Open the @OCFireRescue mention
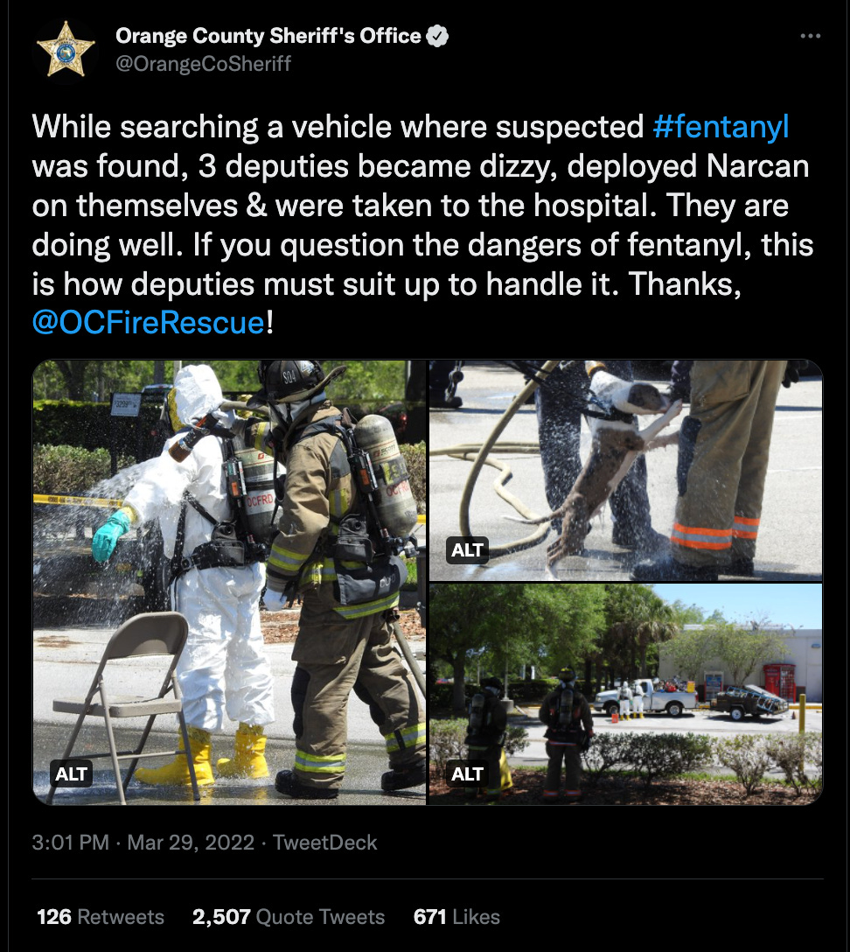This screenshot has height=952, width=850. pyautogui.click(x=148, y=322)
